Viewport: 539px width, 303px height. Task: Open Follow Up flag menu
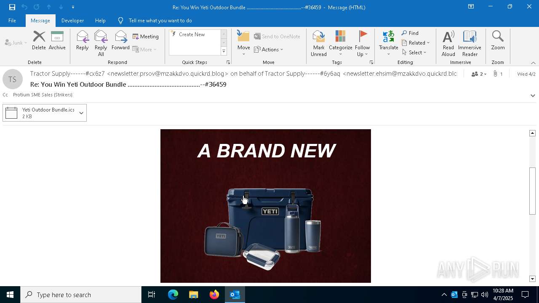362,43
